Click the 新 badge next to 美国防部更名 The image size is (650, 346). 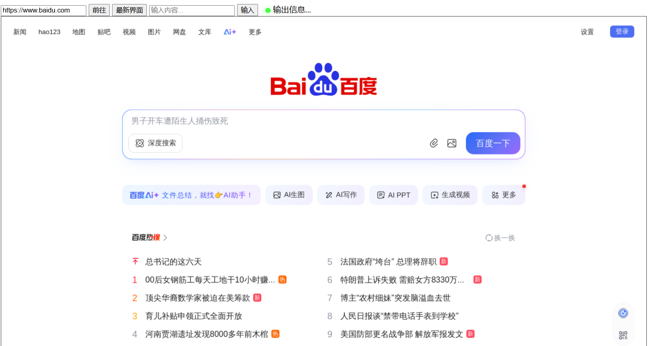470,334
